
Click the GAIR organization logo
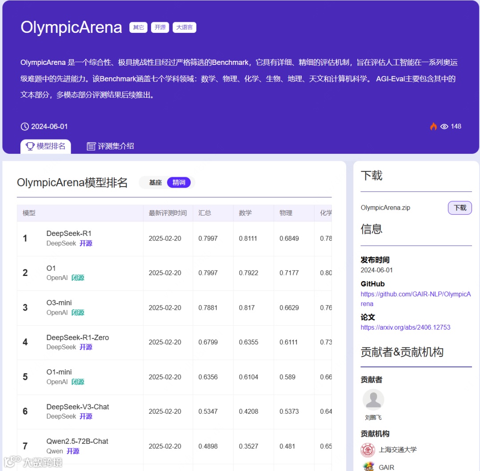tap(368, 467)
